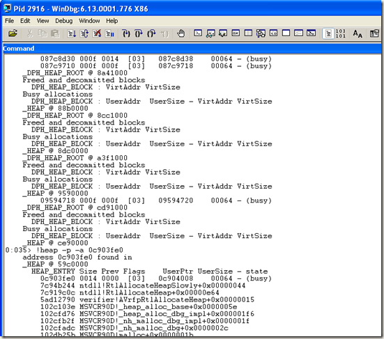The height and width of the screenshot is (339, 384).
Task: Click the line '_HEAP @ 9590000'
Action: (x=55, y=194)
